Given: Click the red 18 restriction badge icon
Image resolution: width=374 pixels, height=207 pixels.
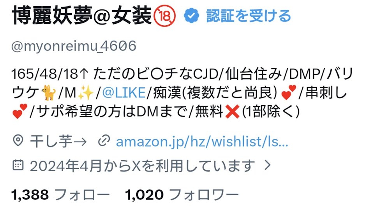Looking at the screenshot, I should (164, 16).
